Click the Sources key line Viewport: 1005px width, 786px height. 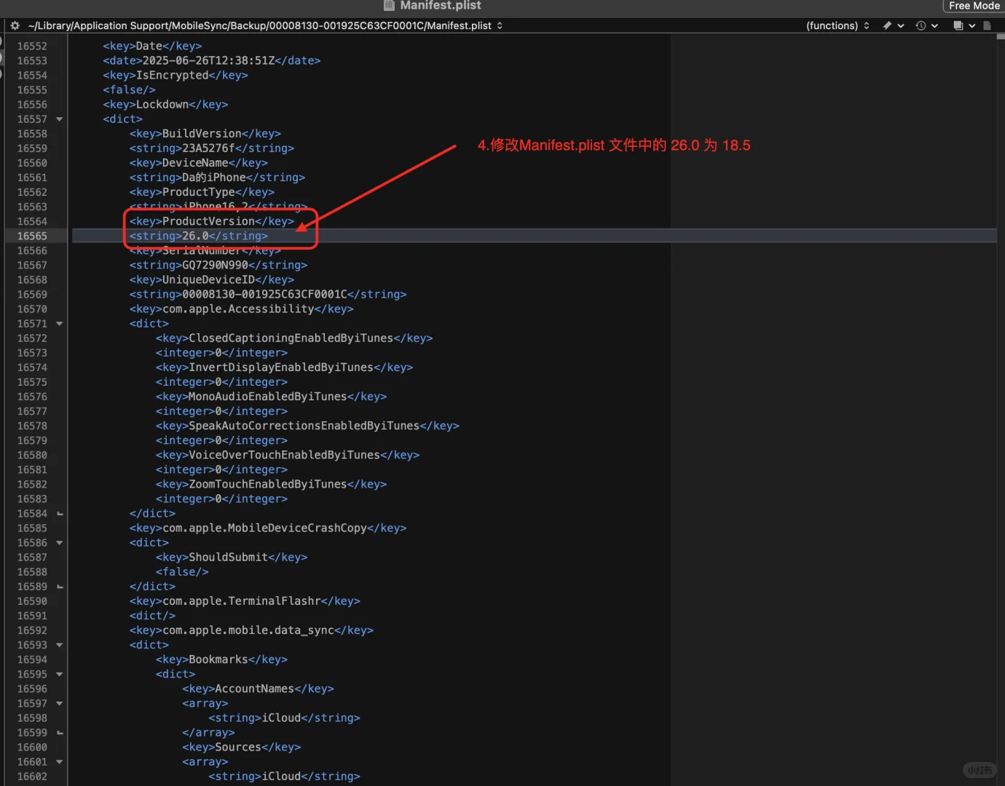tap(241, 747)
